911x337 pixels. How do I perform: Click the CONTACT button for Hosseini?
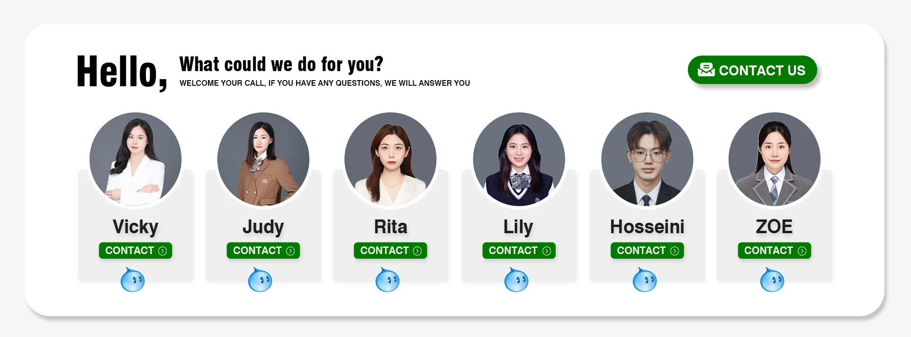[647, 251]
